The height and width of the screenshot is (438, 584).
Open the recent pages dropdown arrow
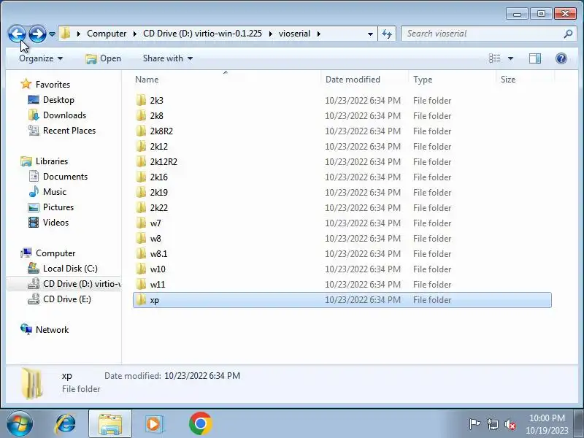52,34
